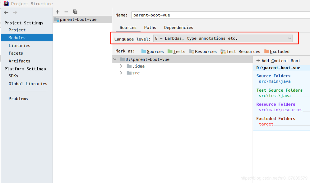Switch to the Sources tab
The height and width of the screenshot is (183, 310).
(x=128, y=28)
